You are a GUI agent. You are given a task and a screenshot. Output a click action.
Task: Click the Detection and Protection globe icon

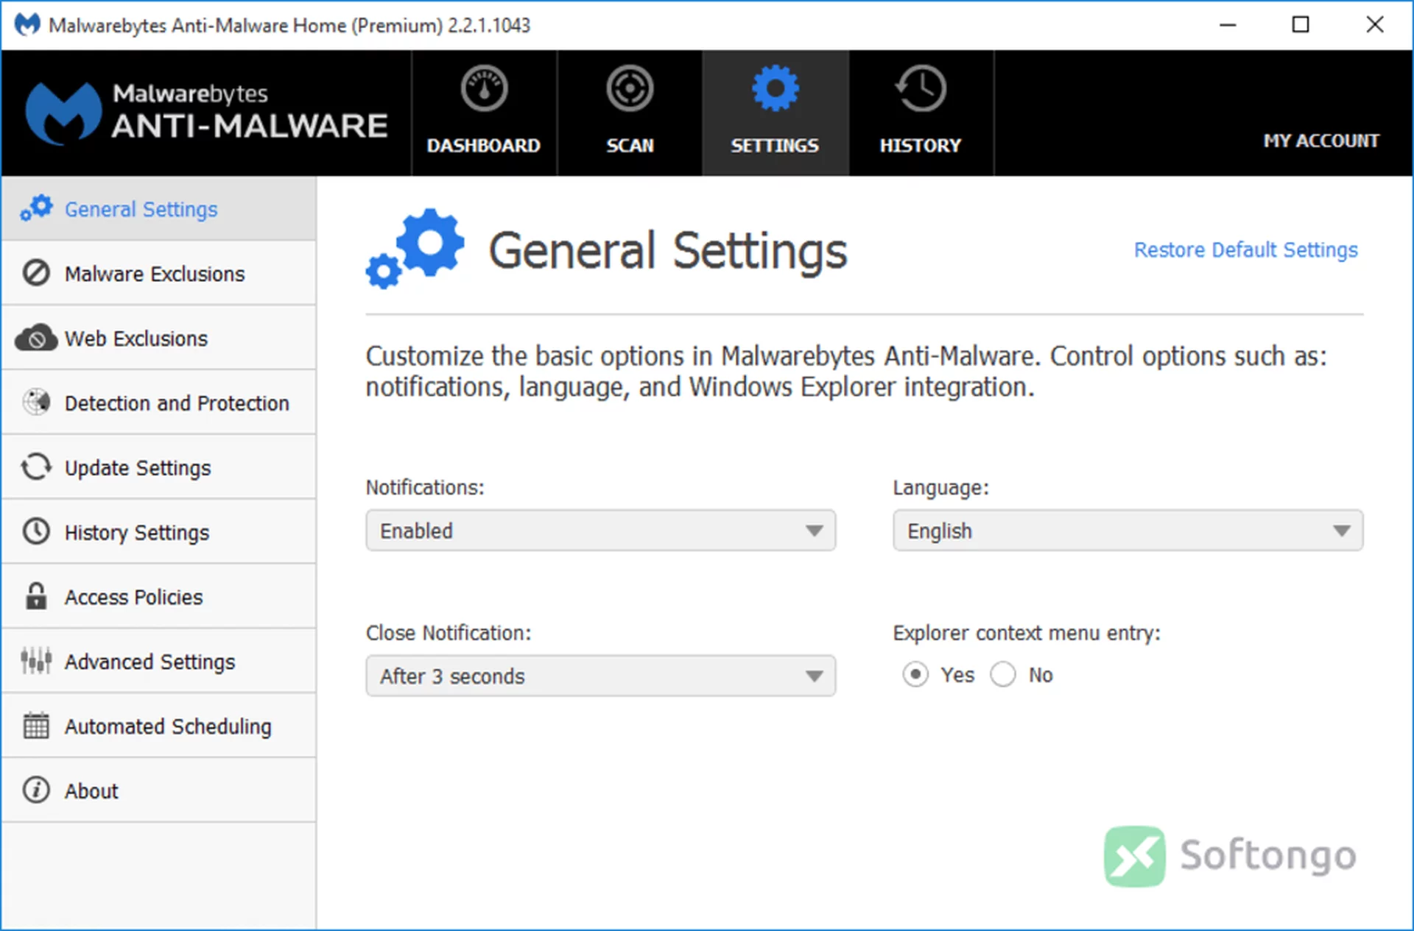[x=36, y=402]
